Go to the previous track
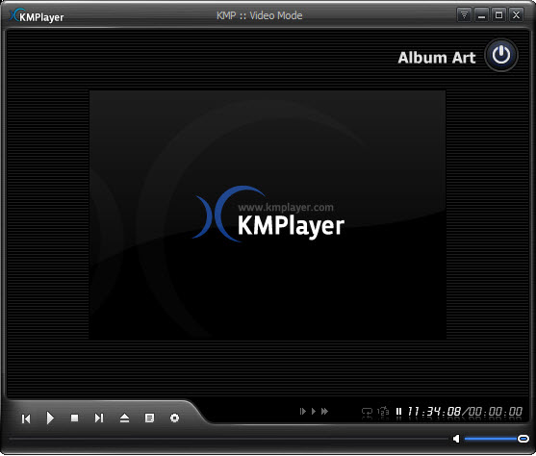536x456 pixels. click(x=26, y=418)
